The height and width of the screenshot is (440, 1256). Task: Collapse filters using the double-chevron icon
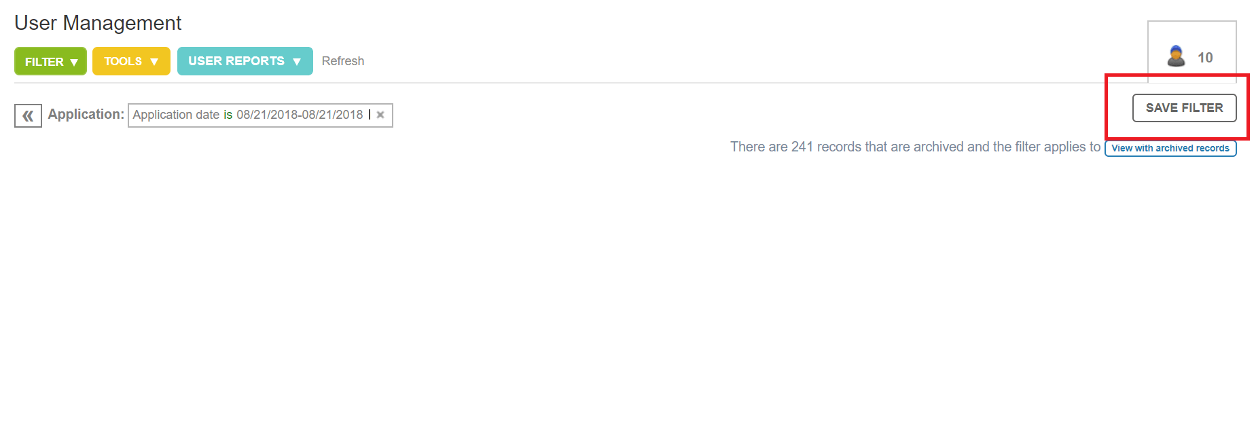(x=28, y=115)
